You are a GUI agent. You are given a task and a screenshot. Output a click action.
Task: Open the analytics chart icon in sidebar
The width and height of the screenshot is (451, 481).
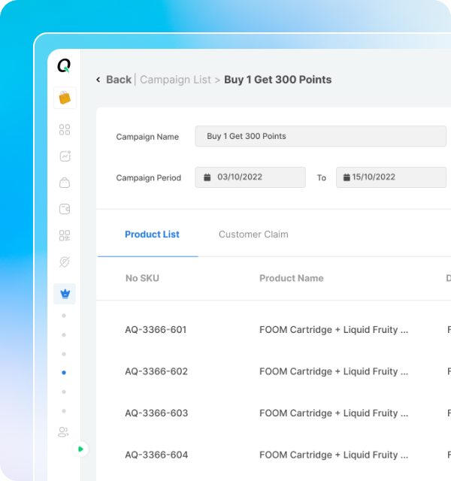pos(65,156)
